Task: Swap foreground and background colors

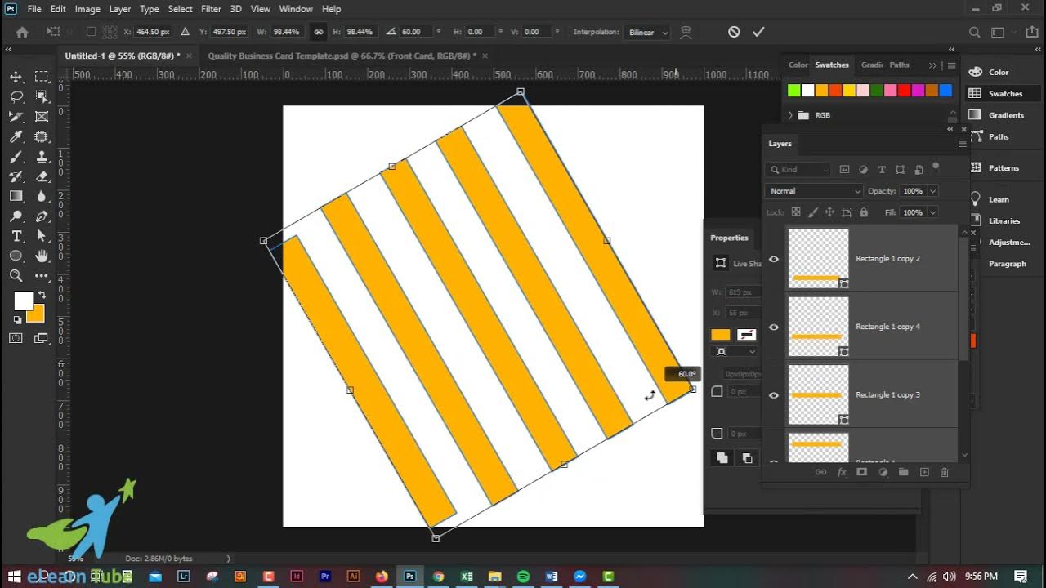Action: [41, 295]
